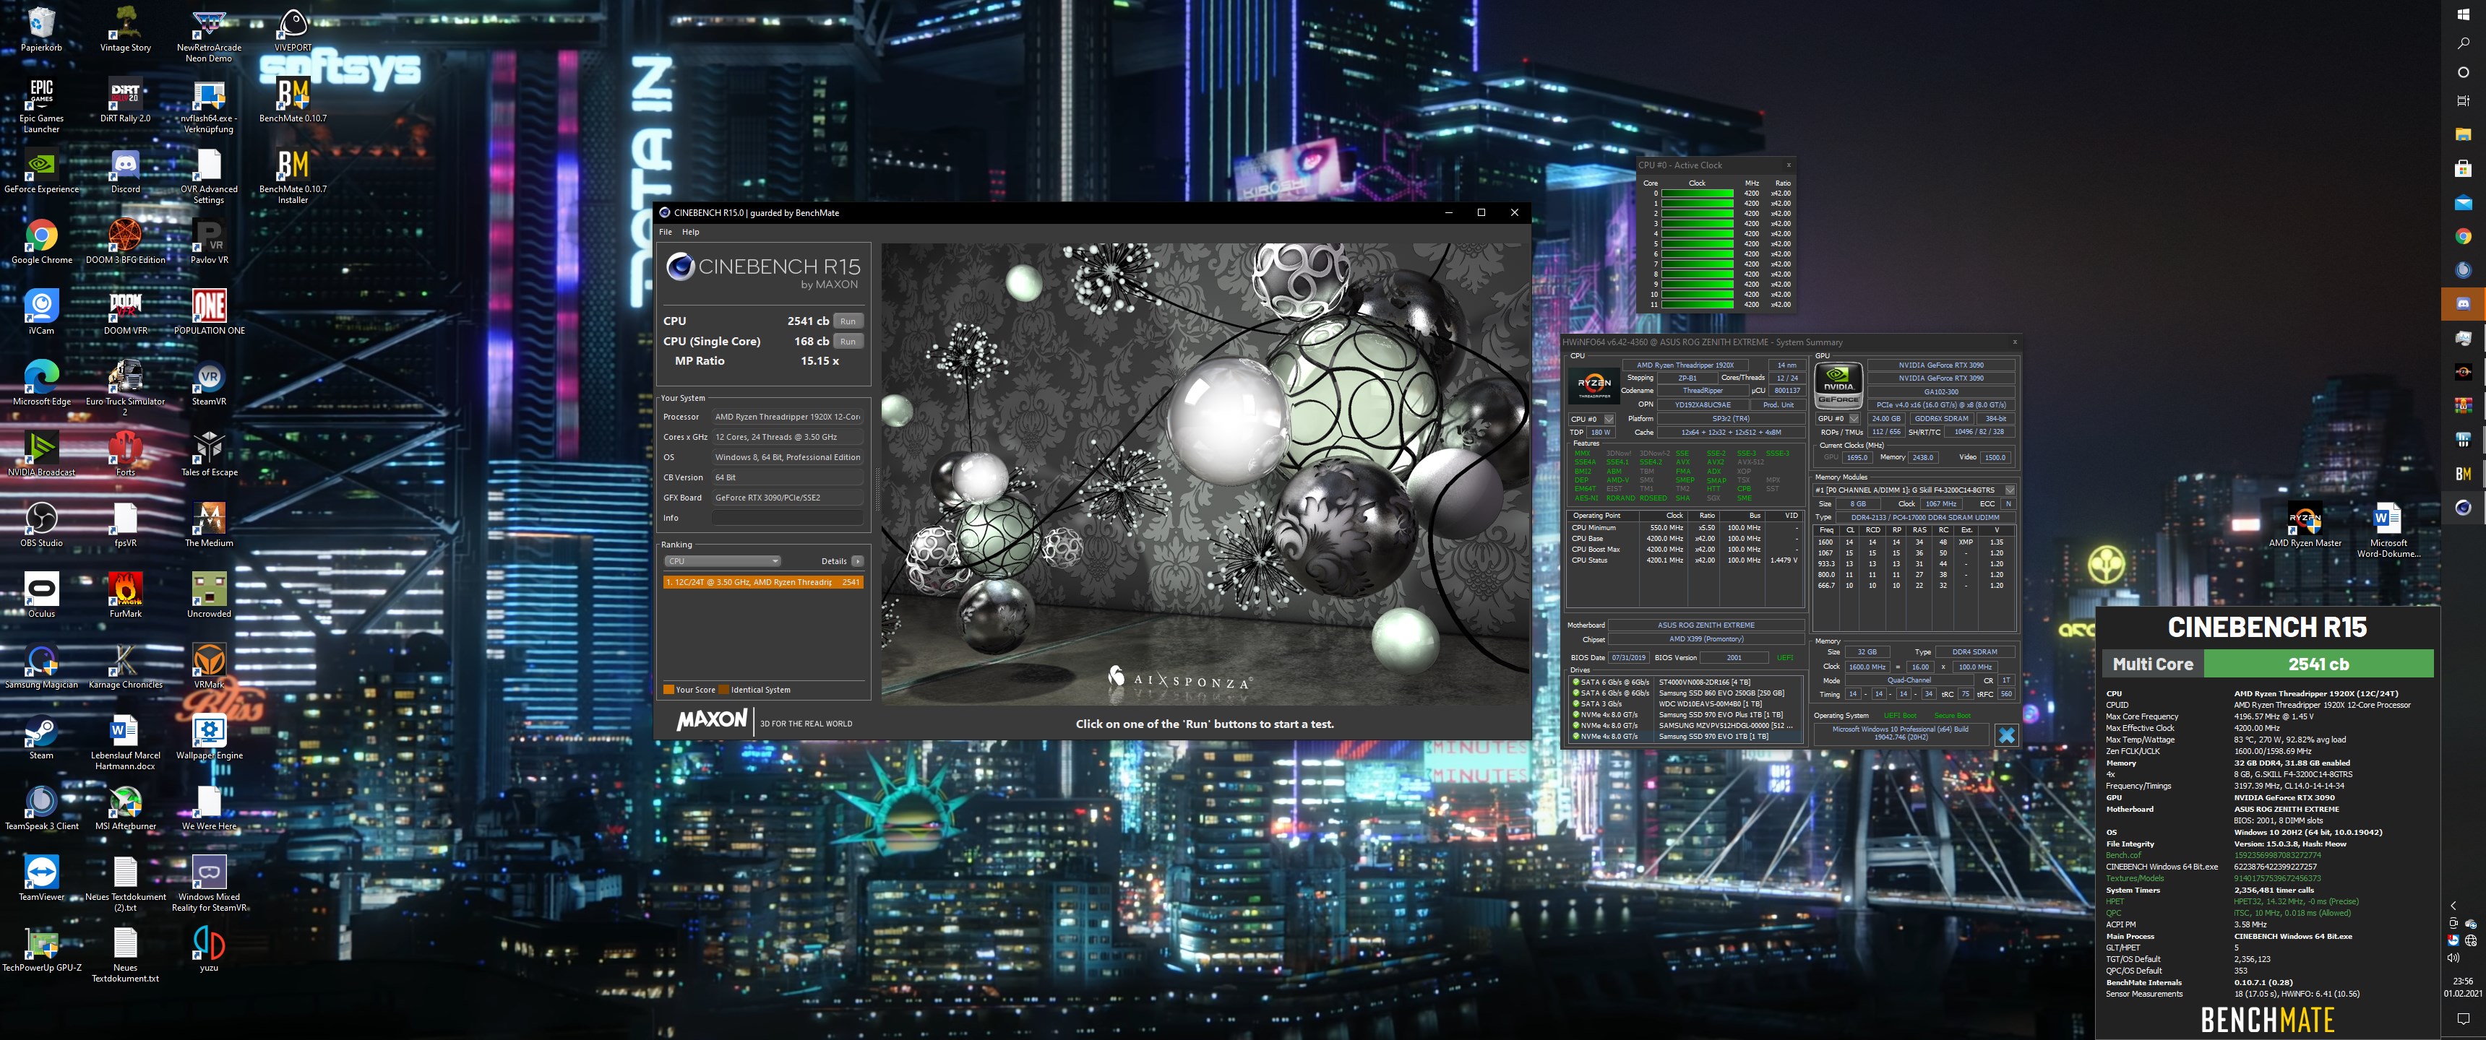Open the Wallpaper Engine desktop icon

[210, 737]
